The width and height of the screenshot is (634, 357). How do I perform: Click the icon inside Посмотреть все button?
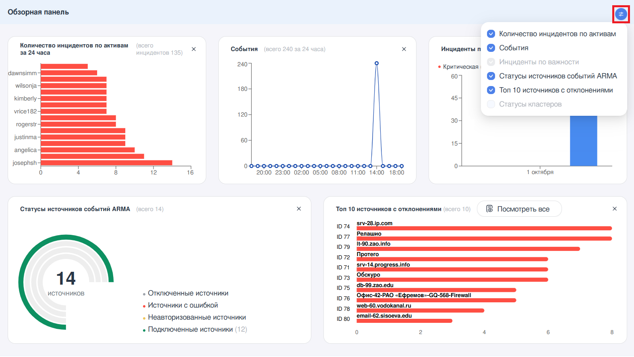(489, 209)
